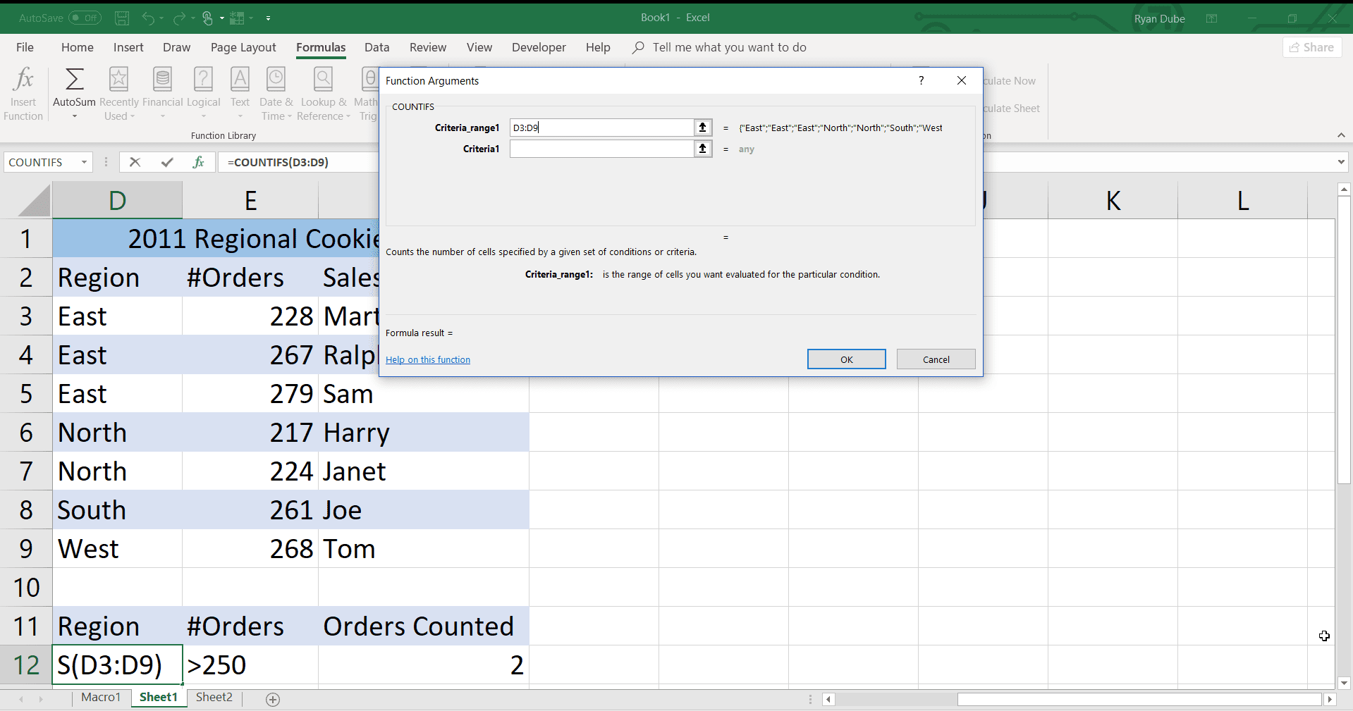Open Help on this function link

[428, 359]
